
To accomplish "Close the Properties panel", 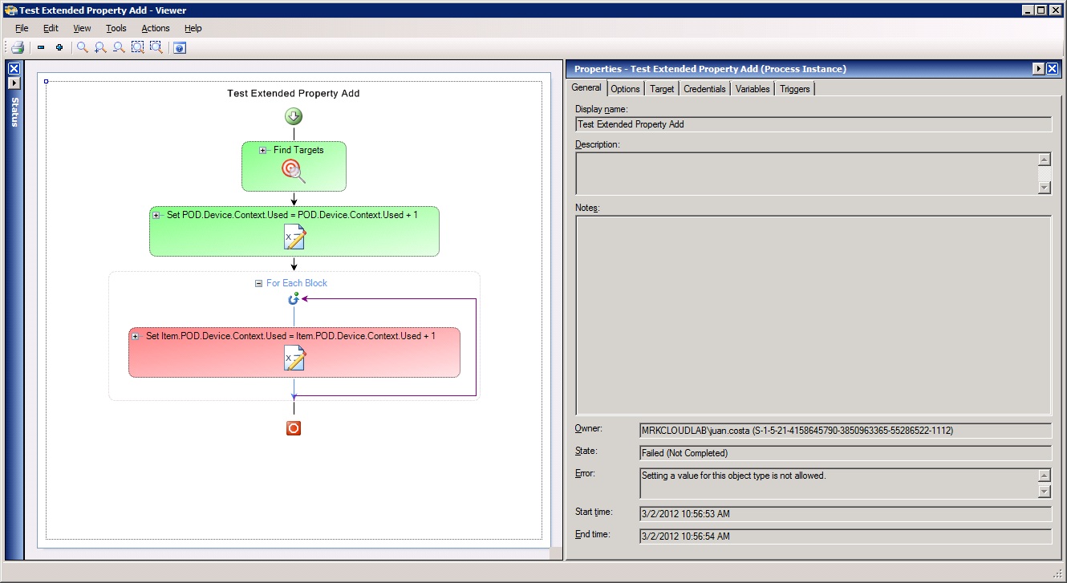I will coord(1052,69).
